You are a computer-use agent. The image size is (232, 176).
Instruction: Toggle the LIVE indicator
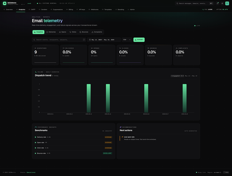(x=197, y=26)
